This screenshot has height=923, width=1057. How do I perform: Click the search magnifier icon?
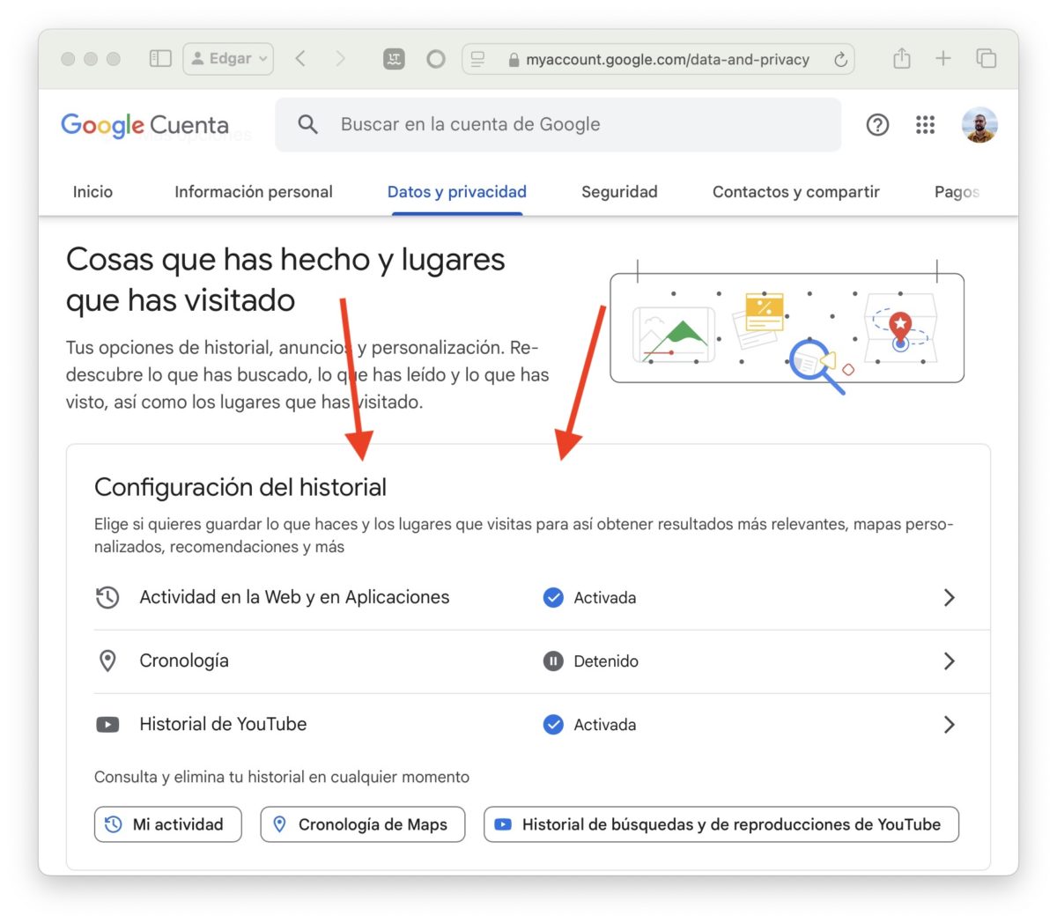307,124
